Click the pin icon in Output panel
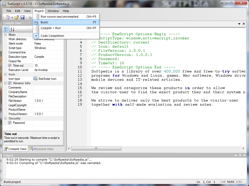Image resolution: width=249 pixels, height=186 pixels. [240, 155]
